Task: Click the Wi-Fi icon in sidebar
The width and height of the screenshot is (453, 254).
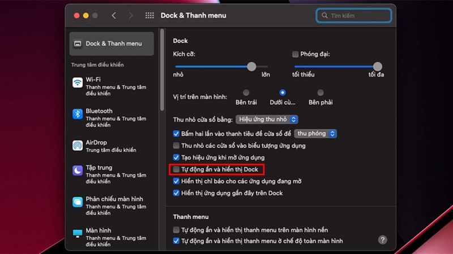Action: point(78,83)
